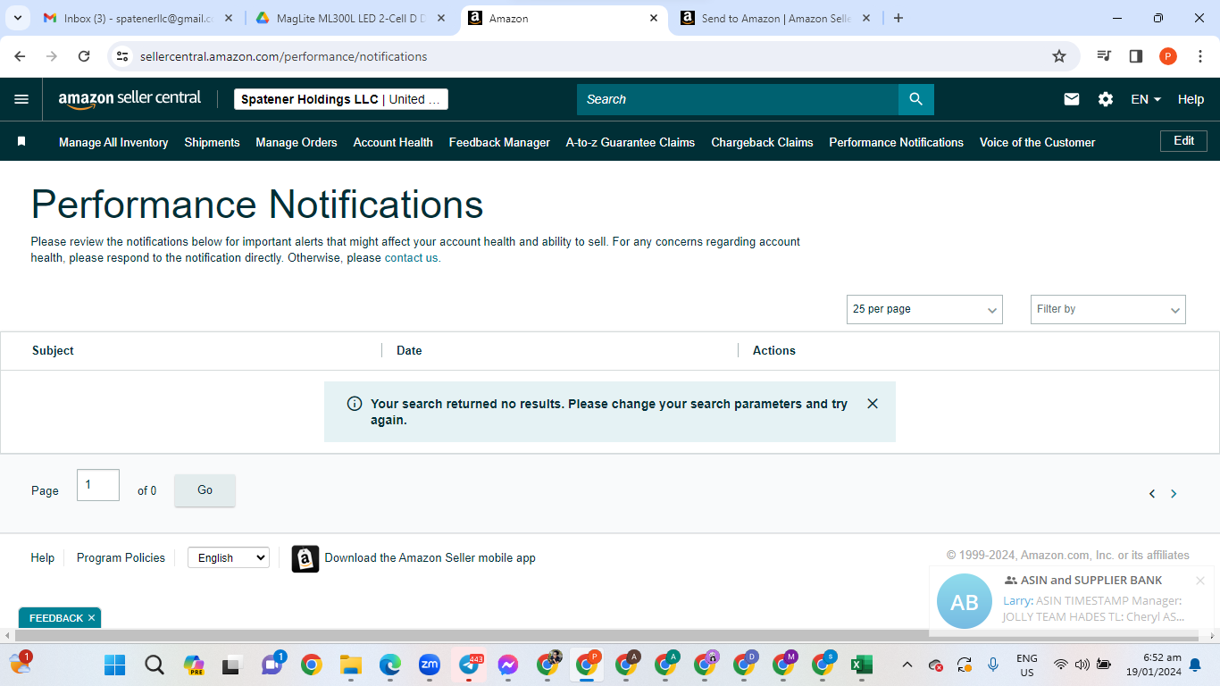Image resolution: width=1220 pixels, height=686 pixels.
Task: Click the FEEDBACK button
Action: point(55,618)
